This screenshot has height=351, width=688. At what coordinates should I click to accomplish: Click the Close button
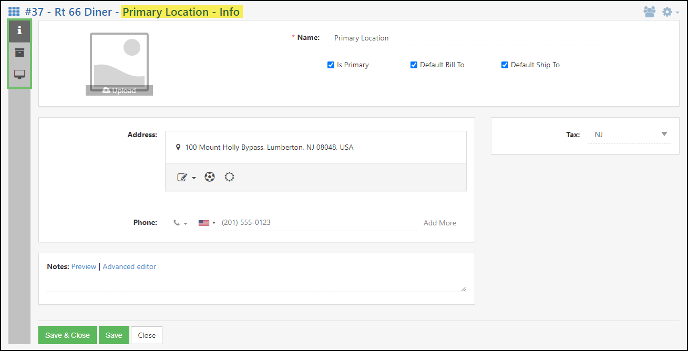147,335
